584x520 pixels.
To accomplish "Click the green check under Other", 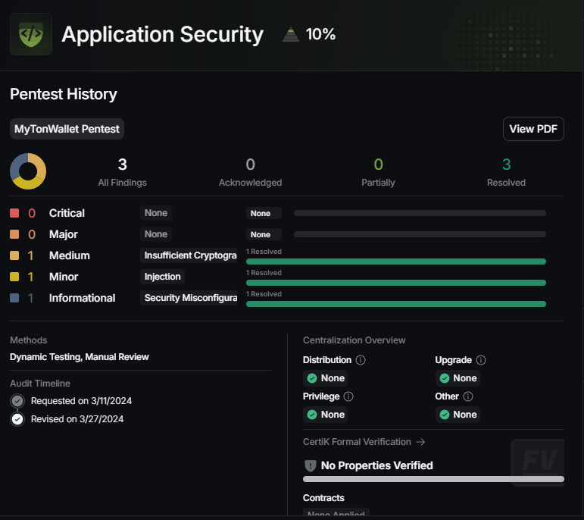I will [x=445, y=415].
